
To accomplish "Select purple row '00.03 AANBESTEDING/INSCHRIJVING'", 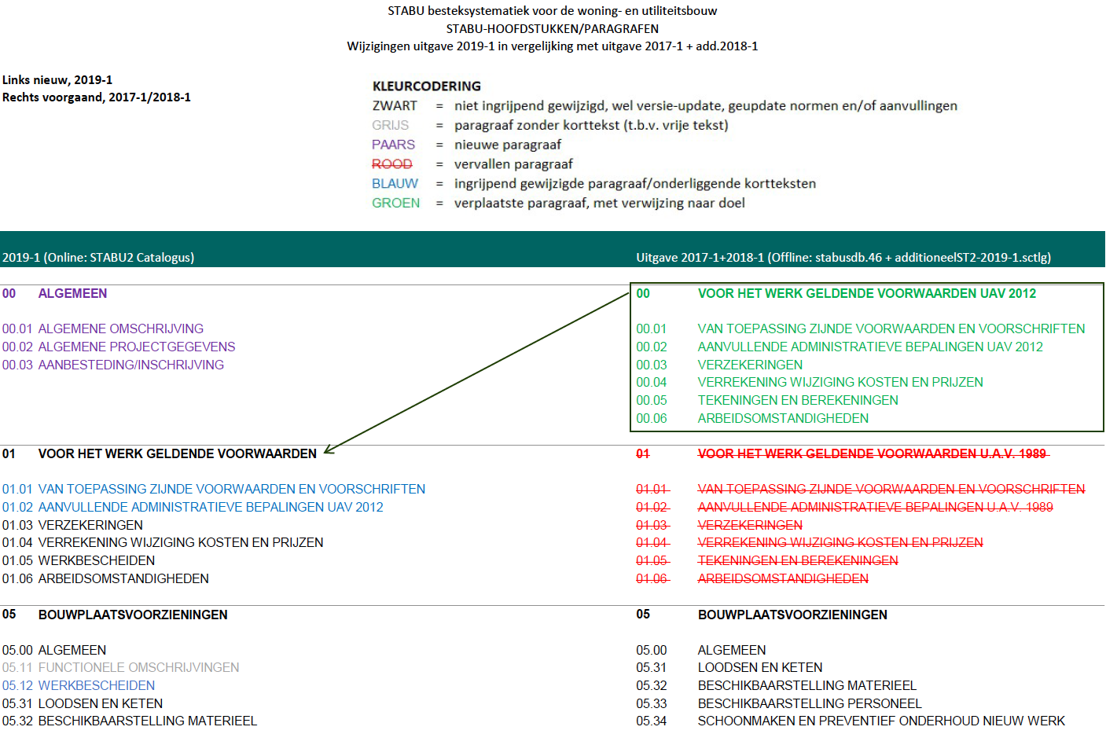I will pyautogui.click(x=113, y=365).
